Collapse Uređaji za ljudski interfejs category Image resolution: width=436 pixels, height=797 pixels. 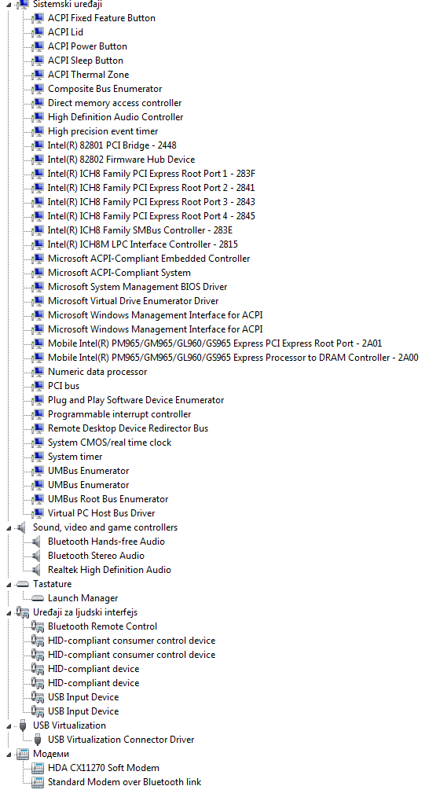pos(9,612)
